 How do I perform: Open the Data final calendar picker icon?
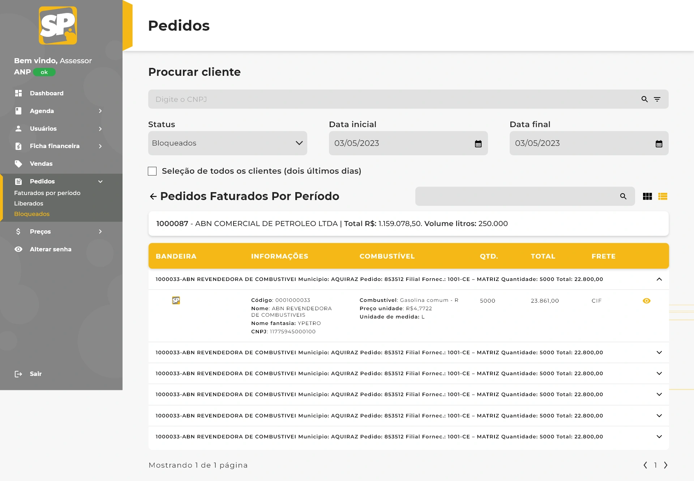point(659,144)
